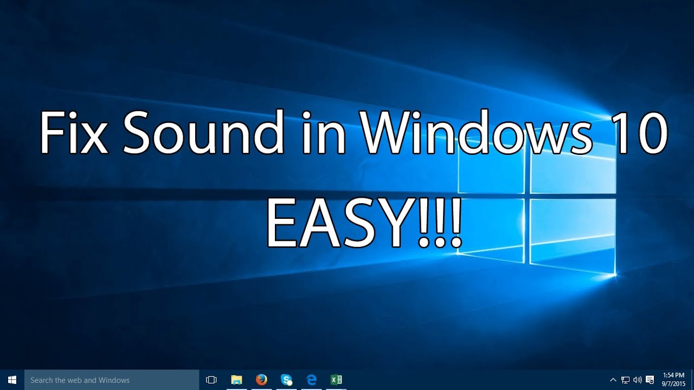Open Excel from the taskbar
Viewport: 694px width, 390px height.
tap(336, 380)
